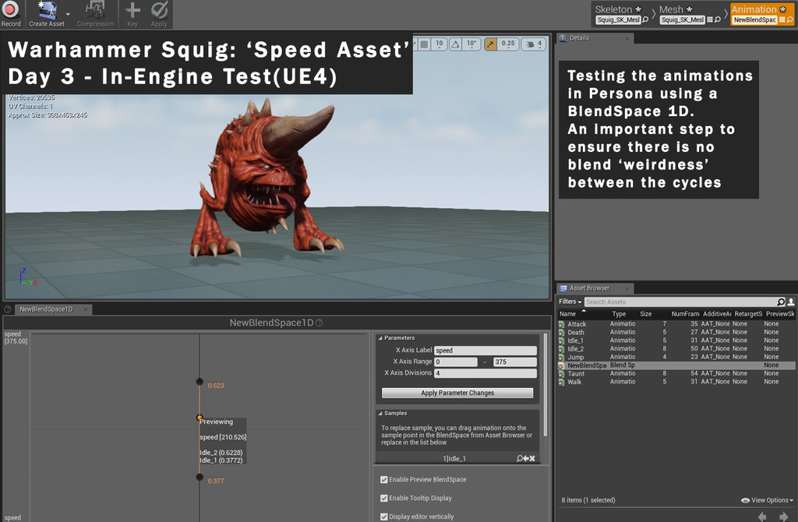Viewport: 798px width, 522px height.
Task: Find Mesh asset with magnifier icon
Action: tap(718, 19)
